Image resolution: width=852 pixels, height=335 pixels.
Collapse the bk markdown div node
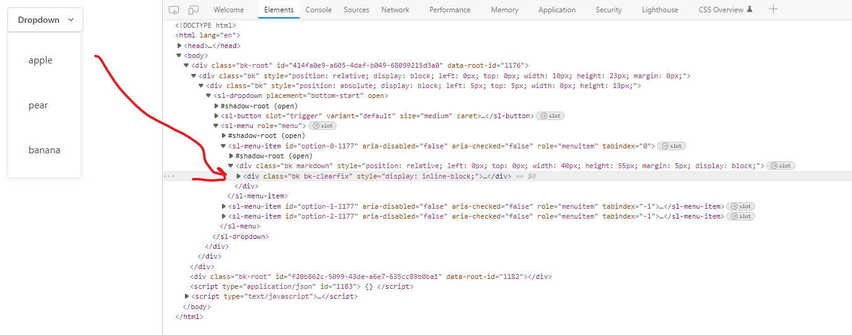(231, 166)
